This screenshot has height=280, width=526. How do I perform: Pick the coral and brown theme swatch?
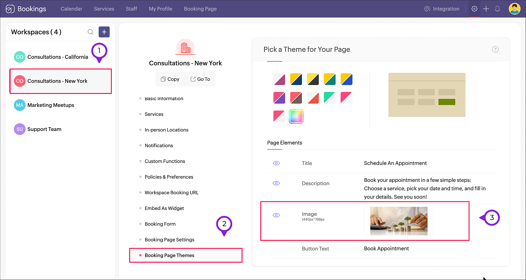[x=296, y=98]
